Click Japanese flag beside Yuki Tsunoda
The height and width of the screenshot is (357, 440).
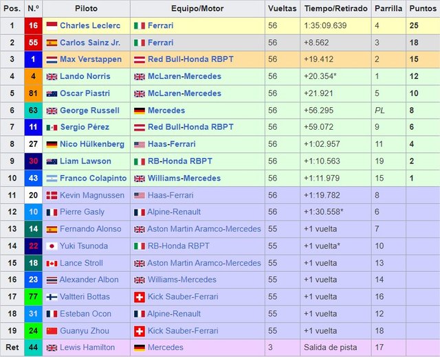[52, 246]
